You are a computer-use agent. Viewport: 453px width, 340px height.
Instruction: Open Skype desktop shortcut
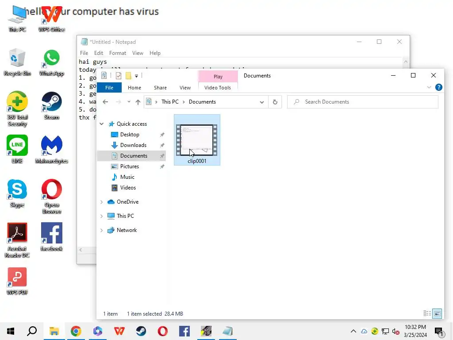[x=17, y=193]
